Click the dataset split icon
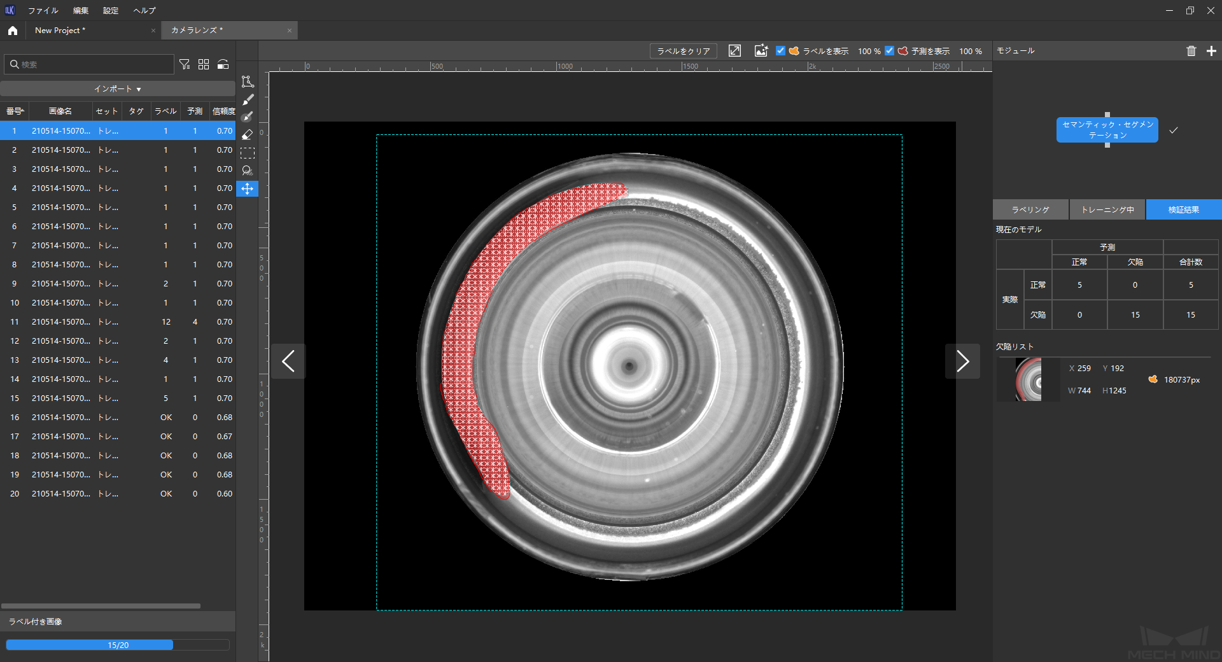Screen dimensions: 1222x662 click(x=223, y=64)
